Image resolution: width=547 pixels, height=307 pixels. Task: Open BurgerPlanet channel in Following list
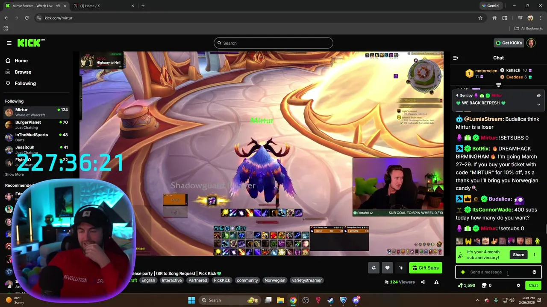pos(36,125)
